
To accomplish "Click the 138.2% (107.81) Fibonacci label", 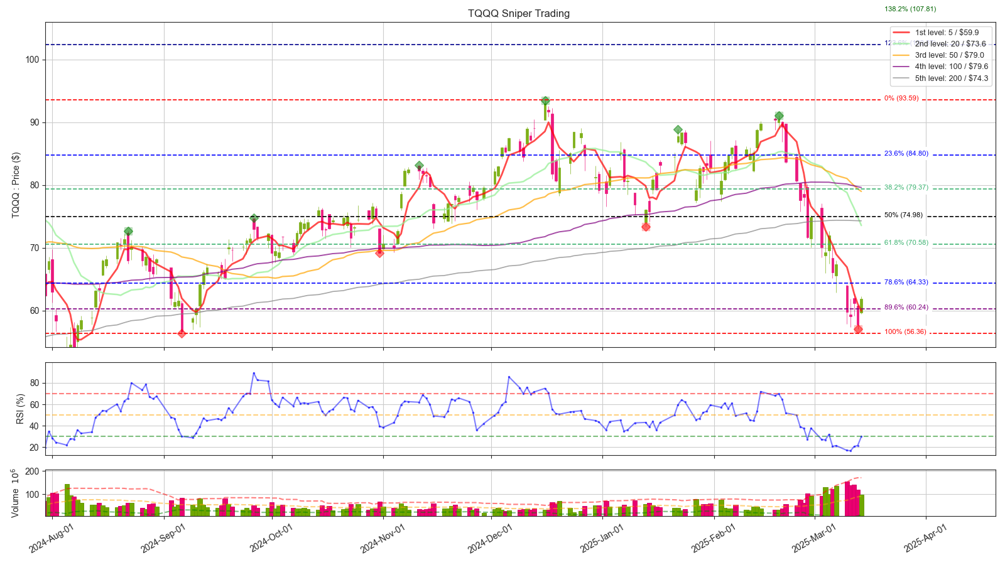I will tap(910, 9).
